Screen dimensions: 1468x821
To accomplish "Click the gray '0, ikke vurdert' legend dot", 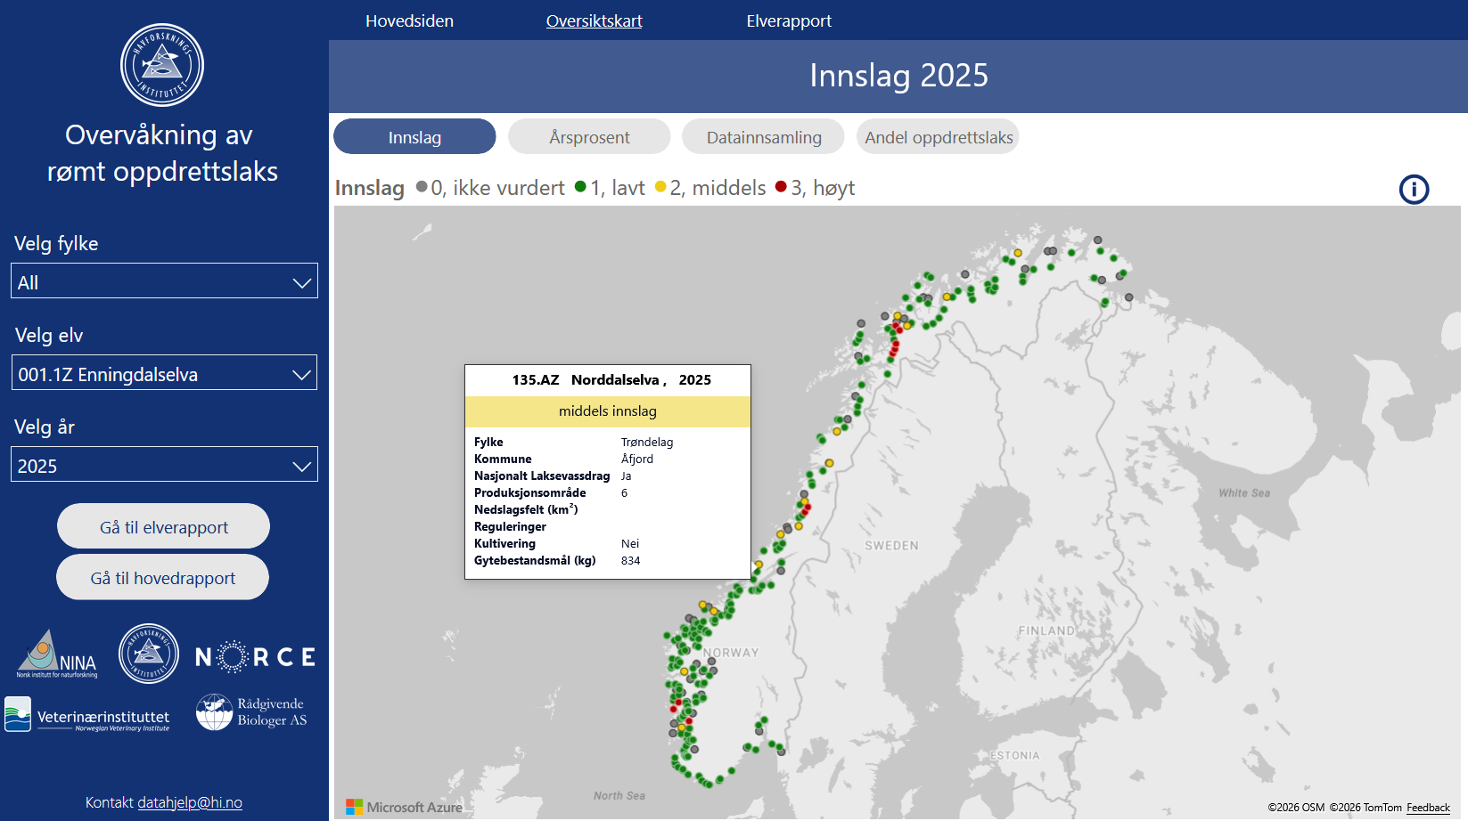I will click(x=422, y=186).
